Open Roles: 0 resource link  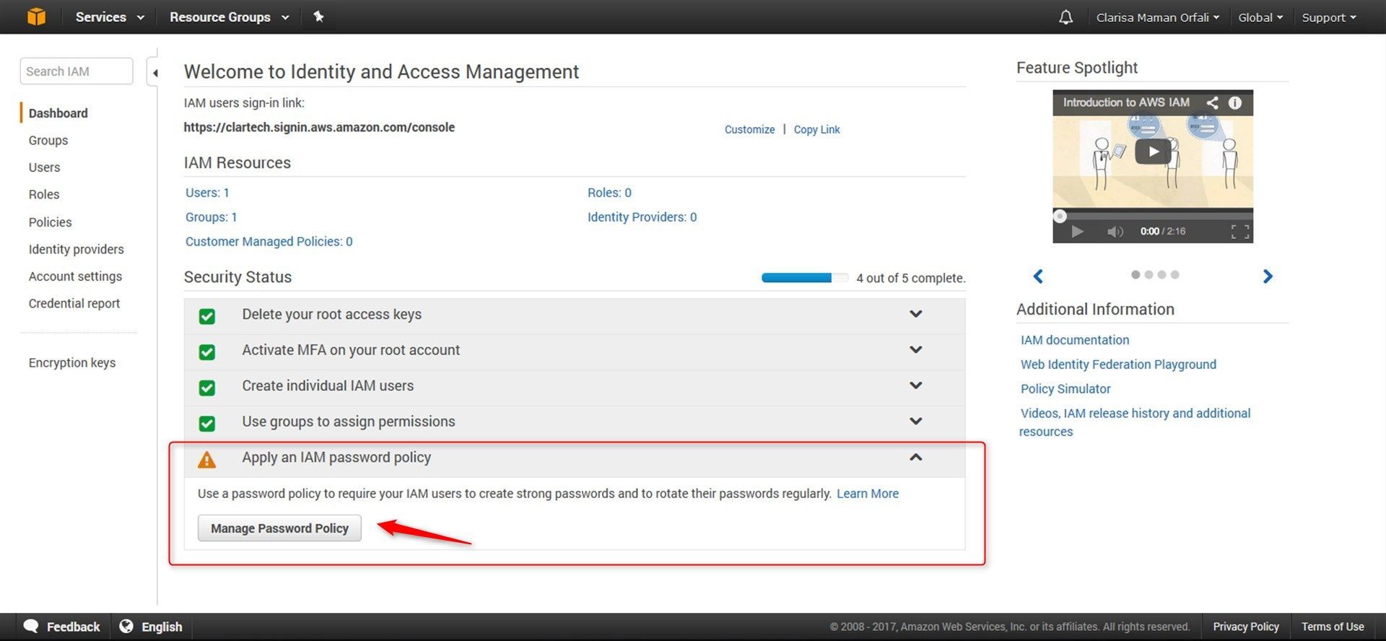click(x=609, y=193)
